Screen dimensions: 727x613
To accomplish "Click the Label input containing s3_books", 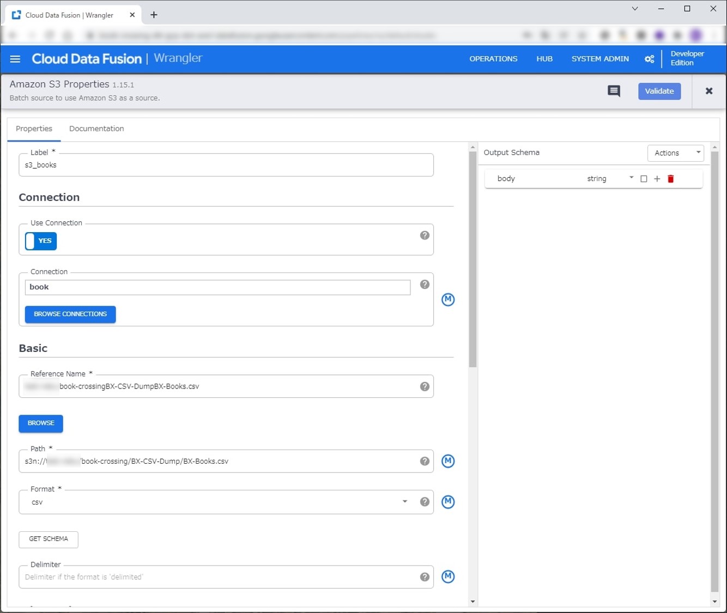I will [x=226, y=165].
